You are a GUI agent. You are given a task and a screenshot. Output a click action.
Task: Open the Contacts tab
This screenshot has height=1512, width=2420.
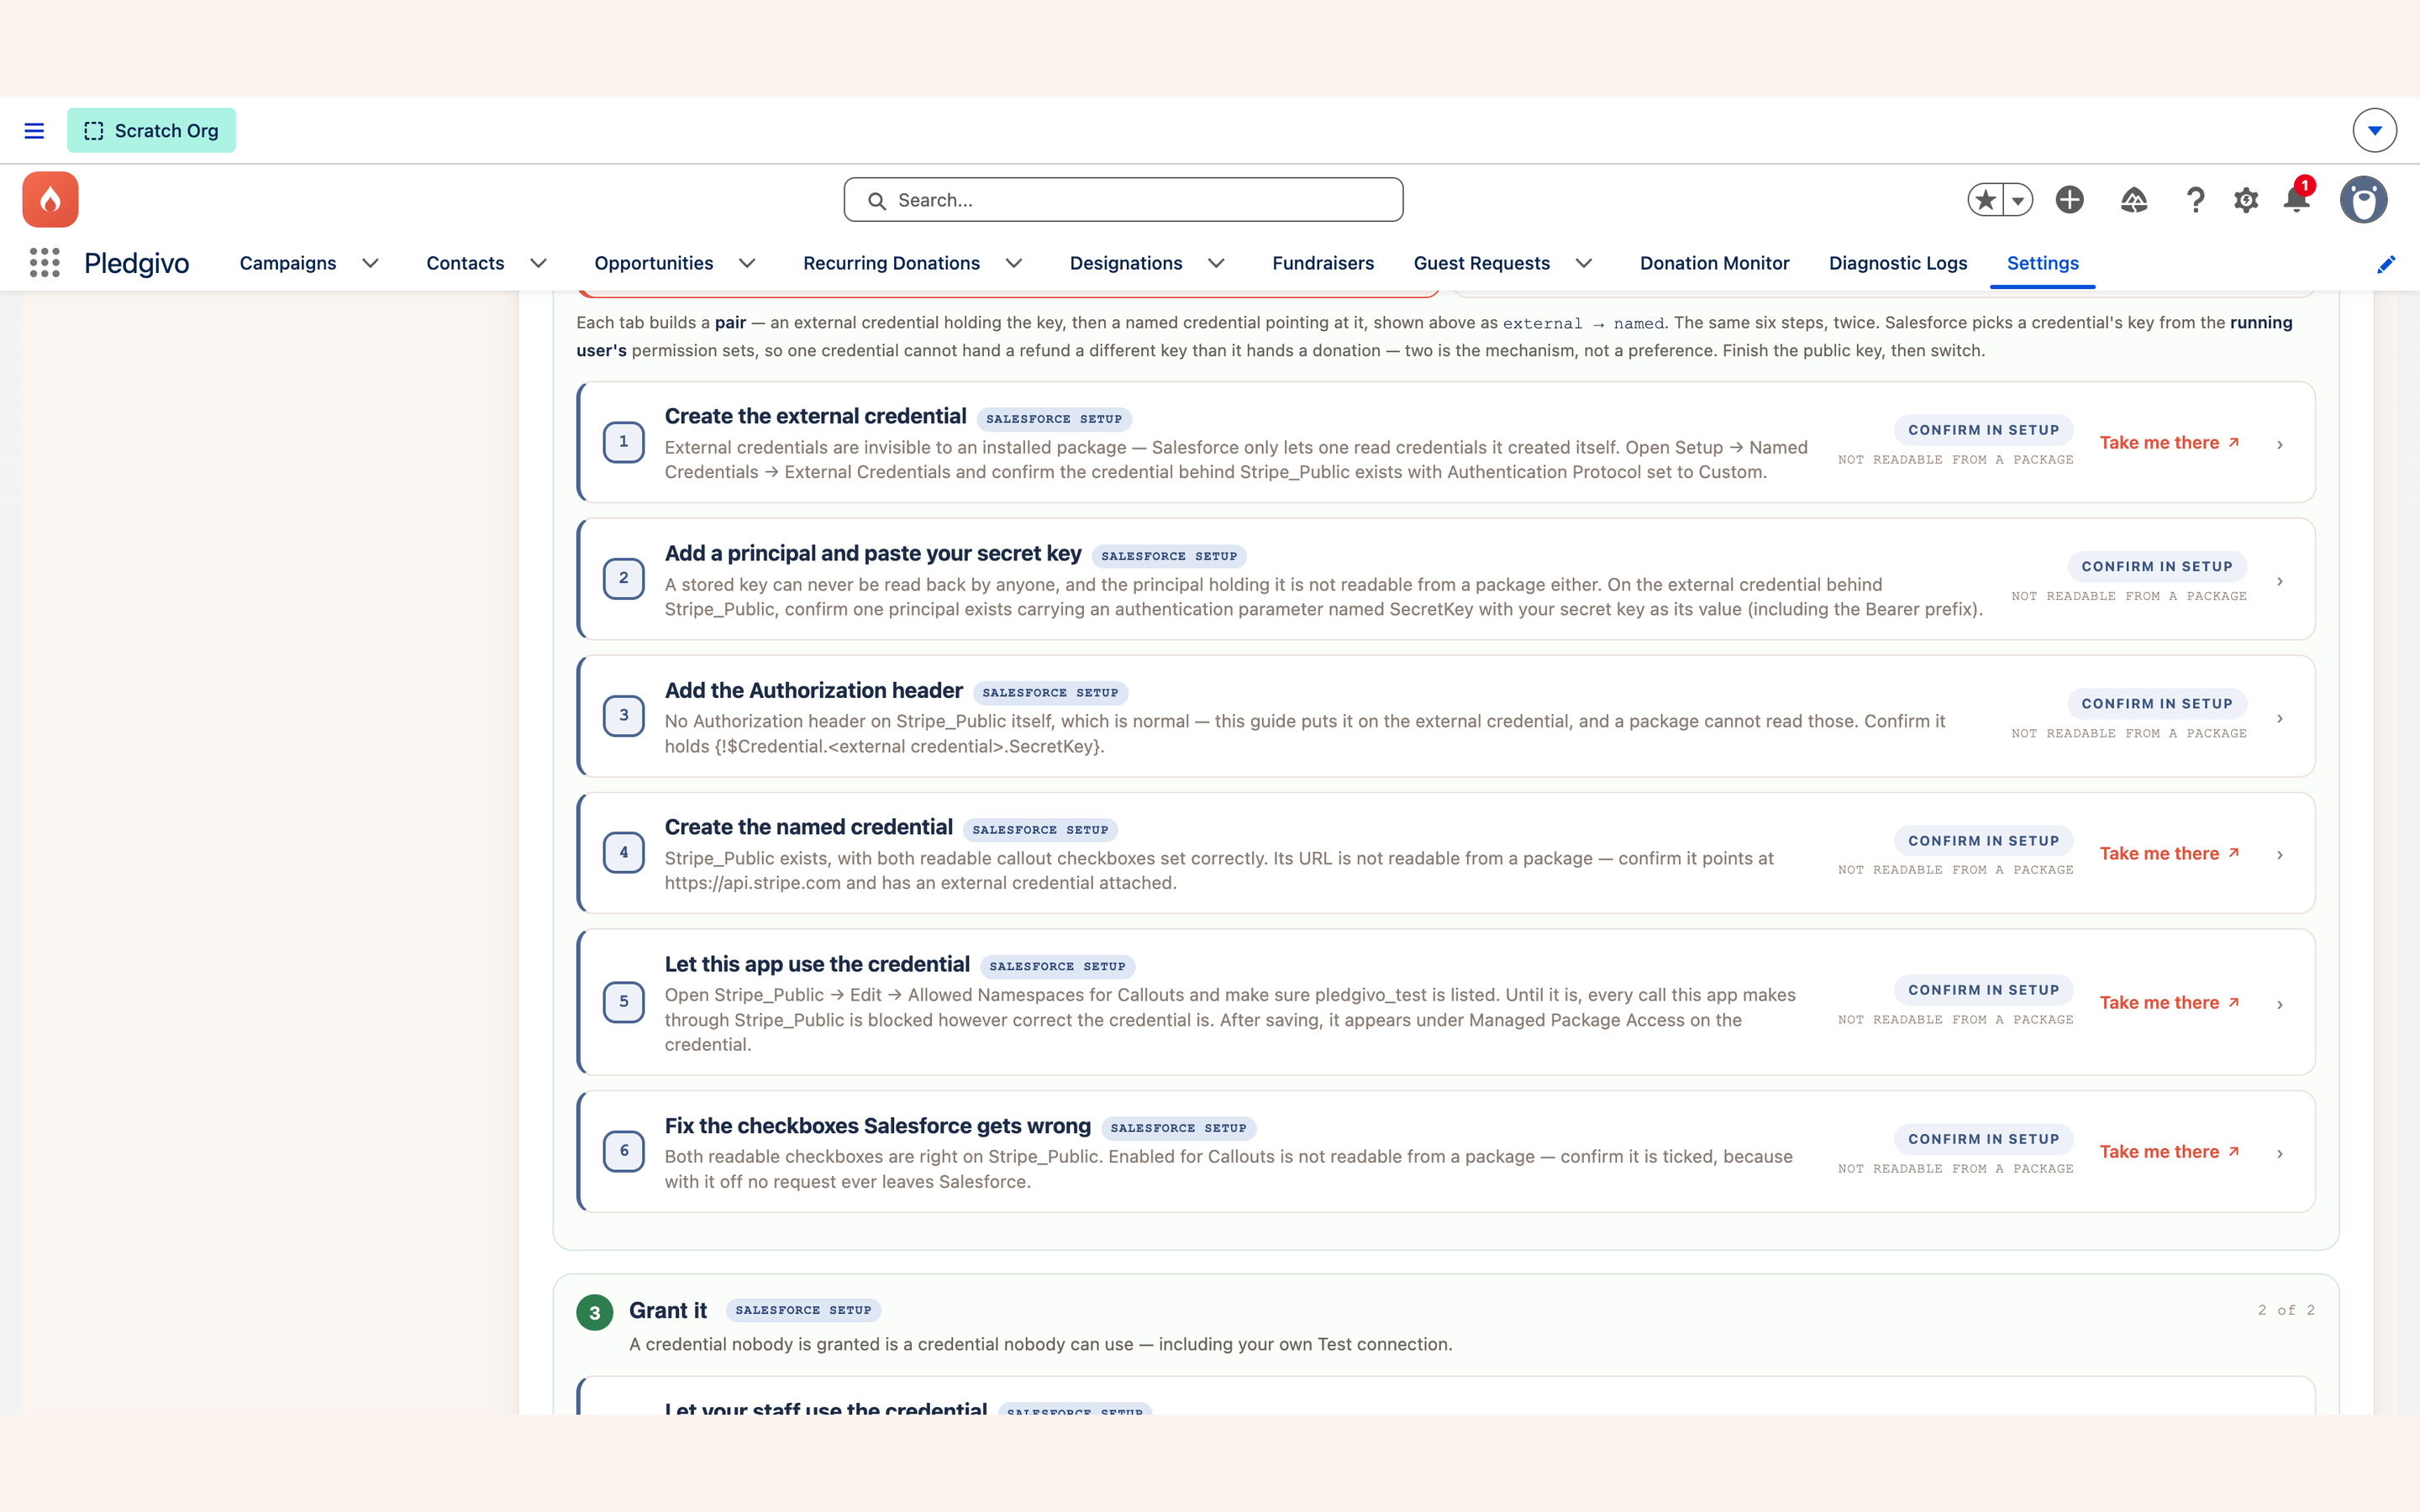point(465,263)
